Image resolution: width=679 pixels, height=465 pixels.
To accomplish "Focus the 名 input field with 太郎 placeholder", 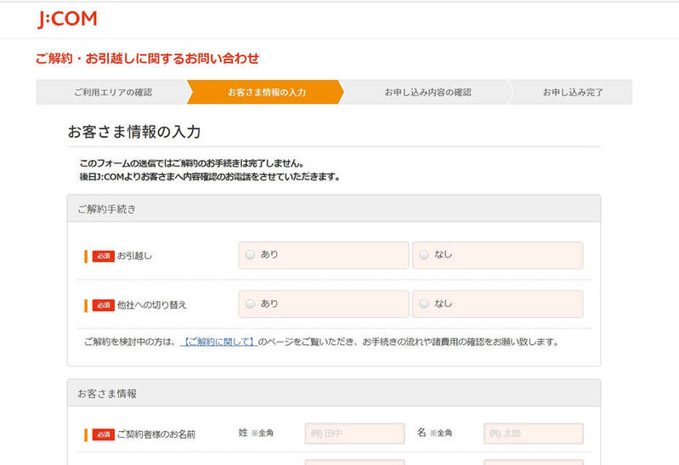I will (x=534, y=434).
